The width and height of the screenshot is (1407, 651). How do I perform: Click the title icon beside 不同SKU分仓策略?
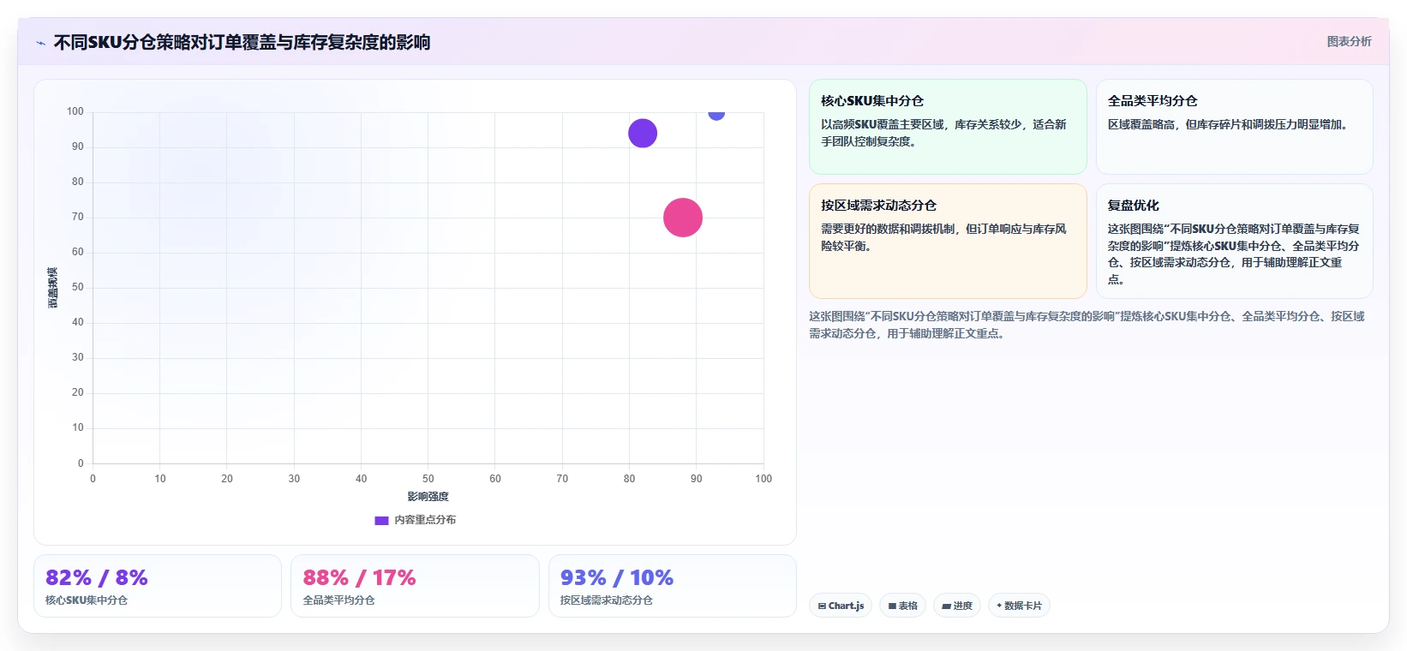[x=40, y=43]
